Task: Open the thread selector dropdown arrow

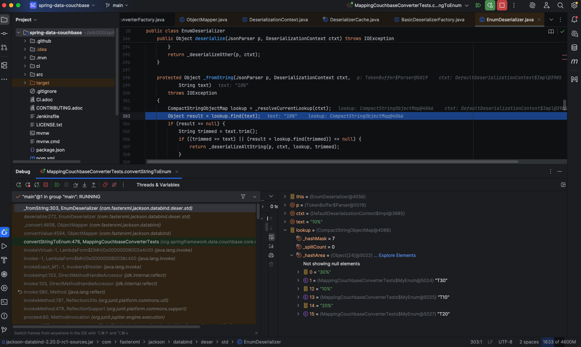Action: 255,197
